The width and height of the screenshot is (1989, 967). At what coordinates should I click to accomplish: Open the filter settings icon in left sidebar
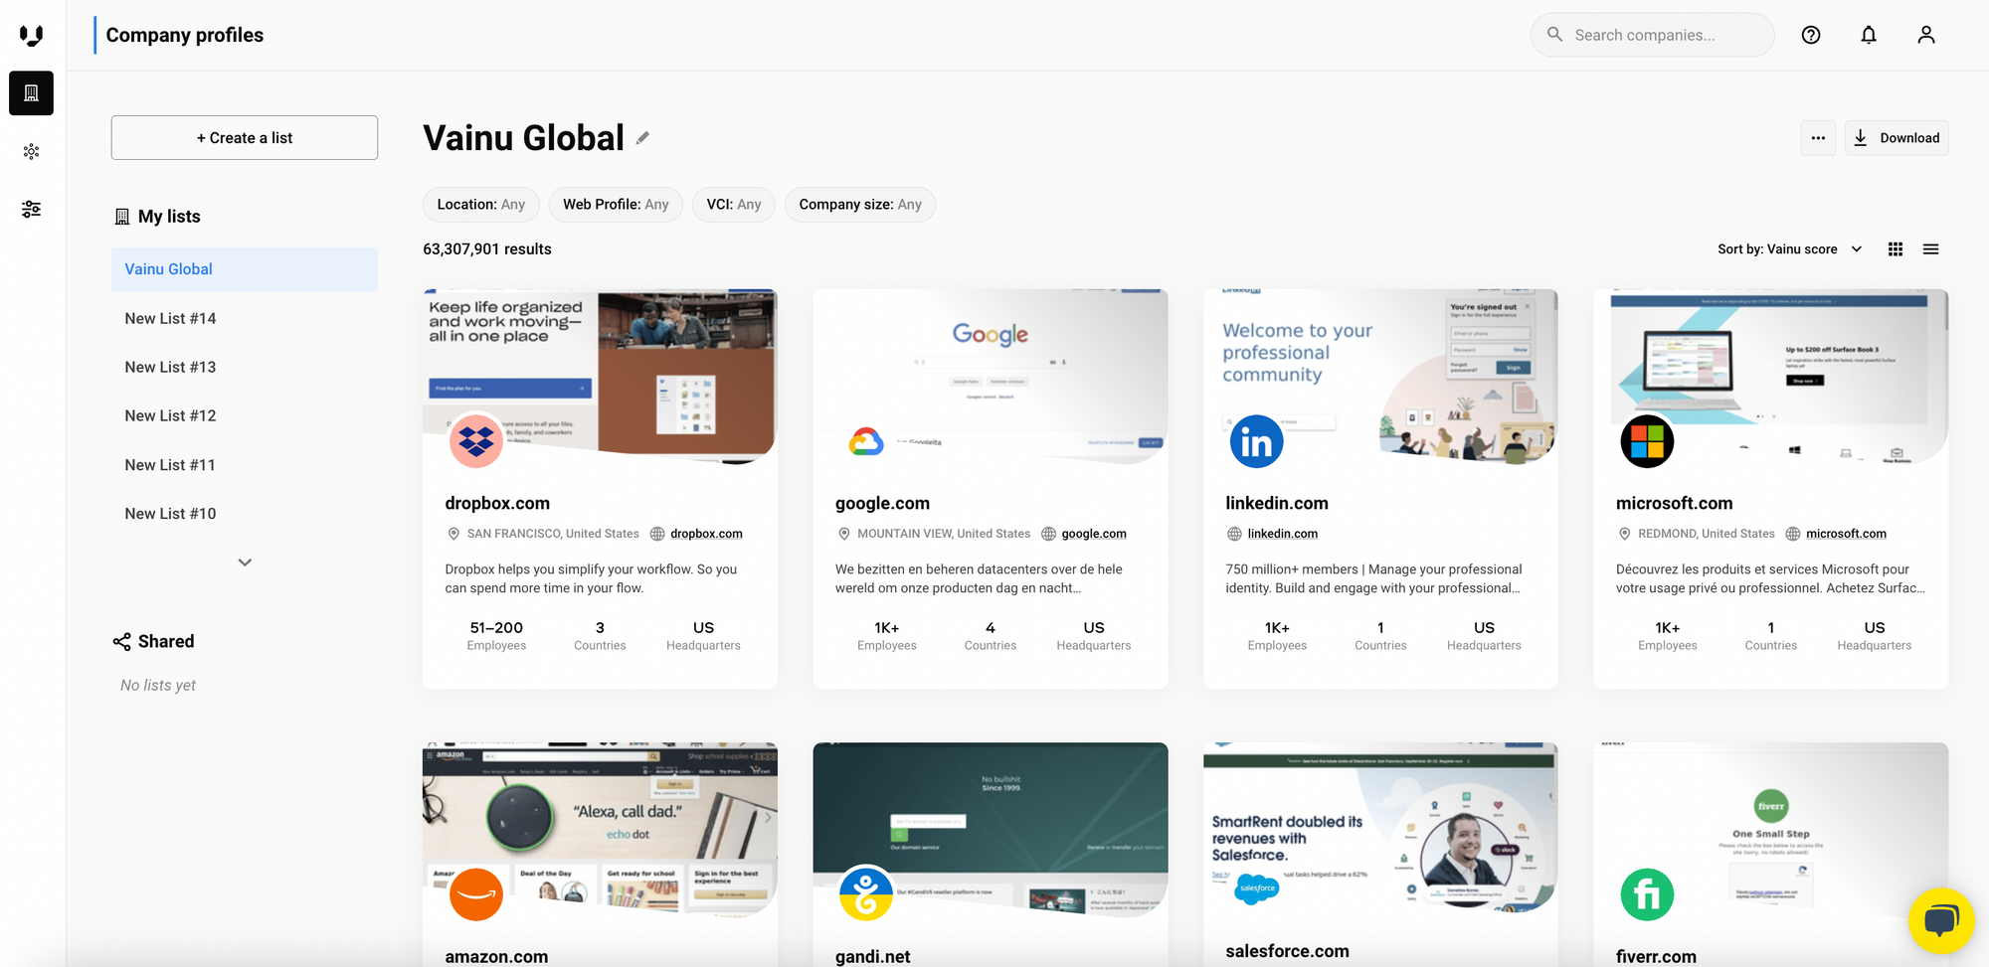31,209
